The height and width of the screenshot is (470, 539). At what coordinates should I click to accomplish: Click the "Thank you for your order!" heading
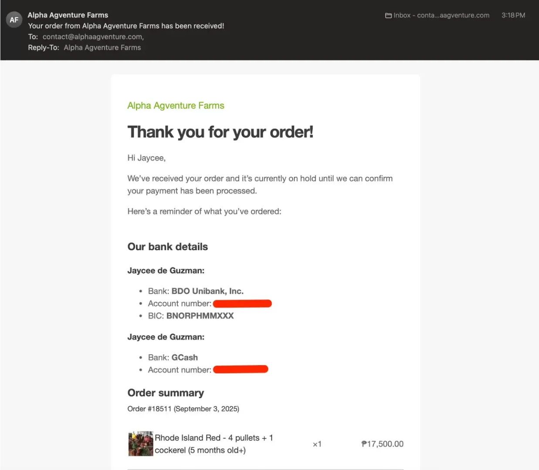tap(220, 132)
